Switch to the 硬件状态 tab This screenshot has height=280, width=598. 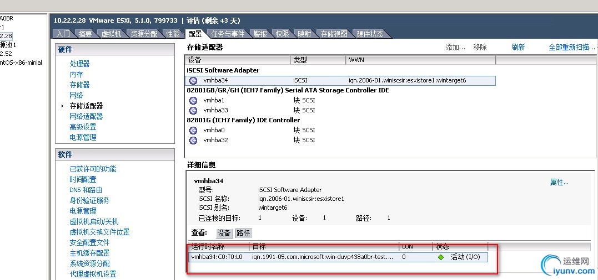370,34
